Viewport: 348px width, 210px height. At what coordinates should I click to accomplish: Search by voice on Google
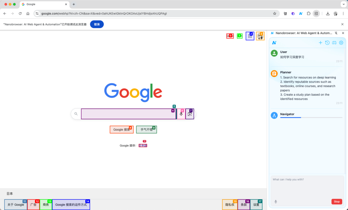[x=181, y=114]
